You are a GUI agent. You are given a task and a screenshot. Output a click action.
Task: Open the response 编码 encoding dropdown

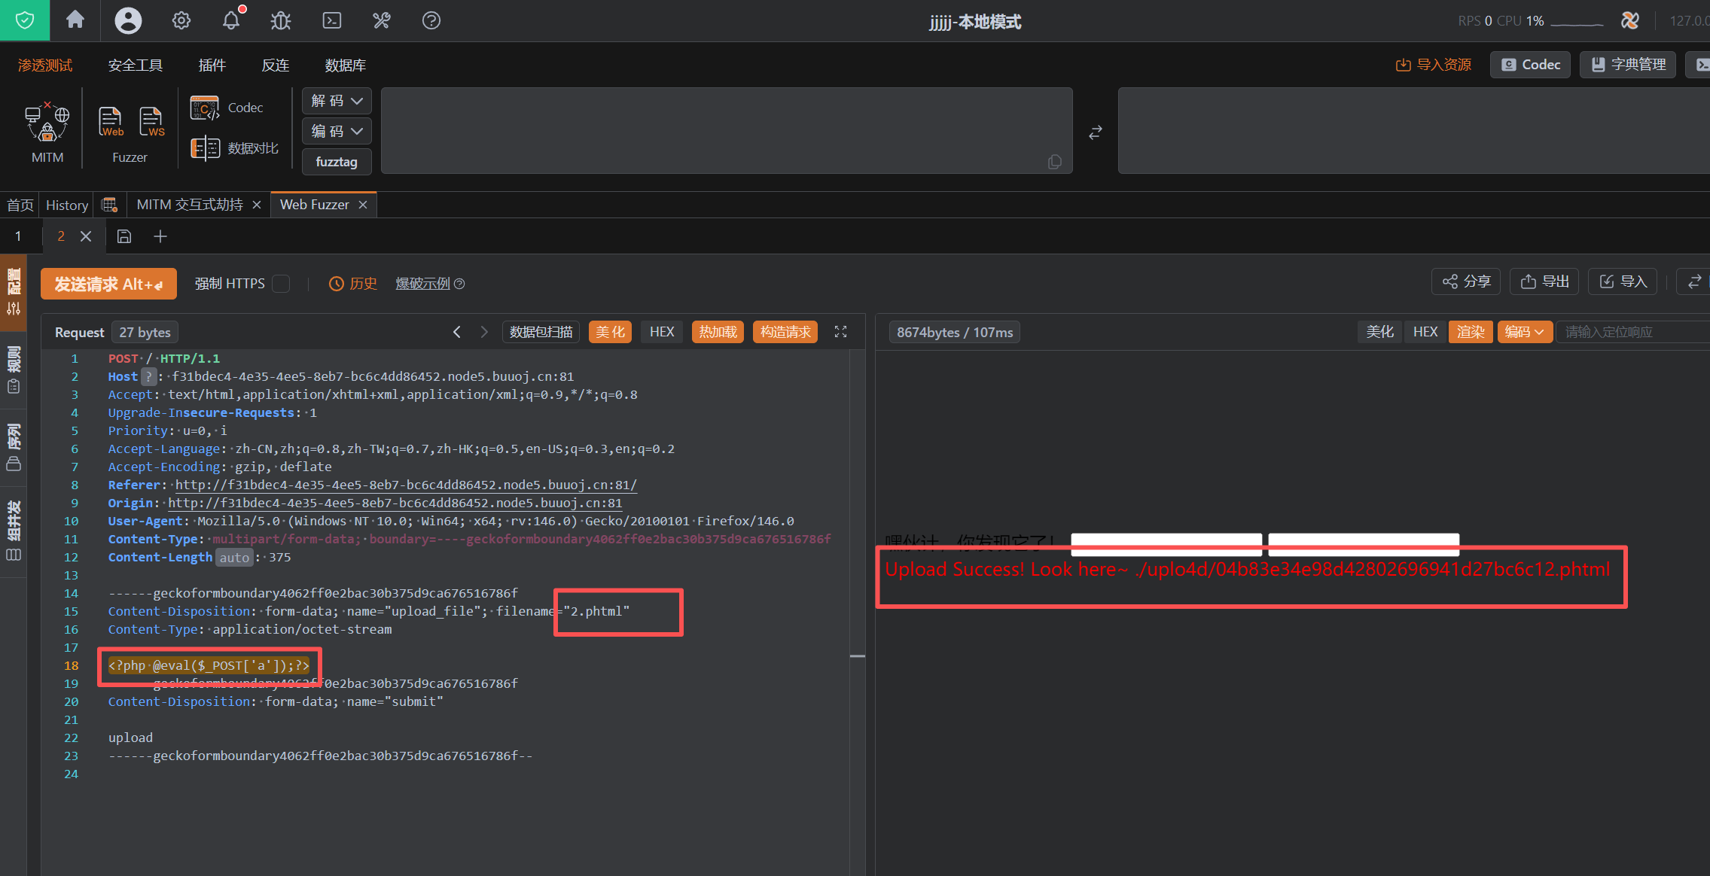pos(1524,332)
